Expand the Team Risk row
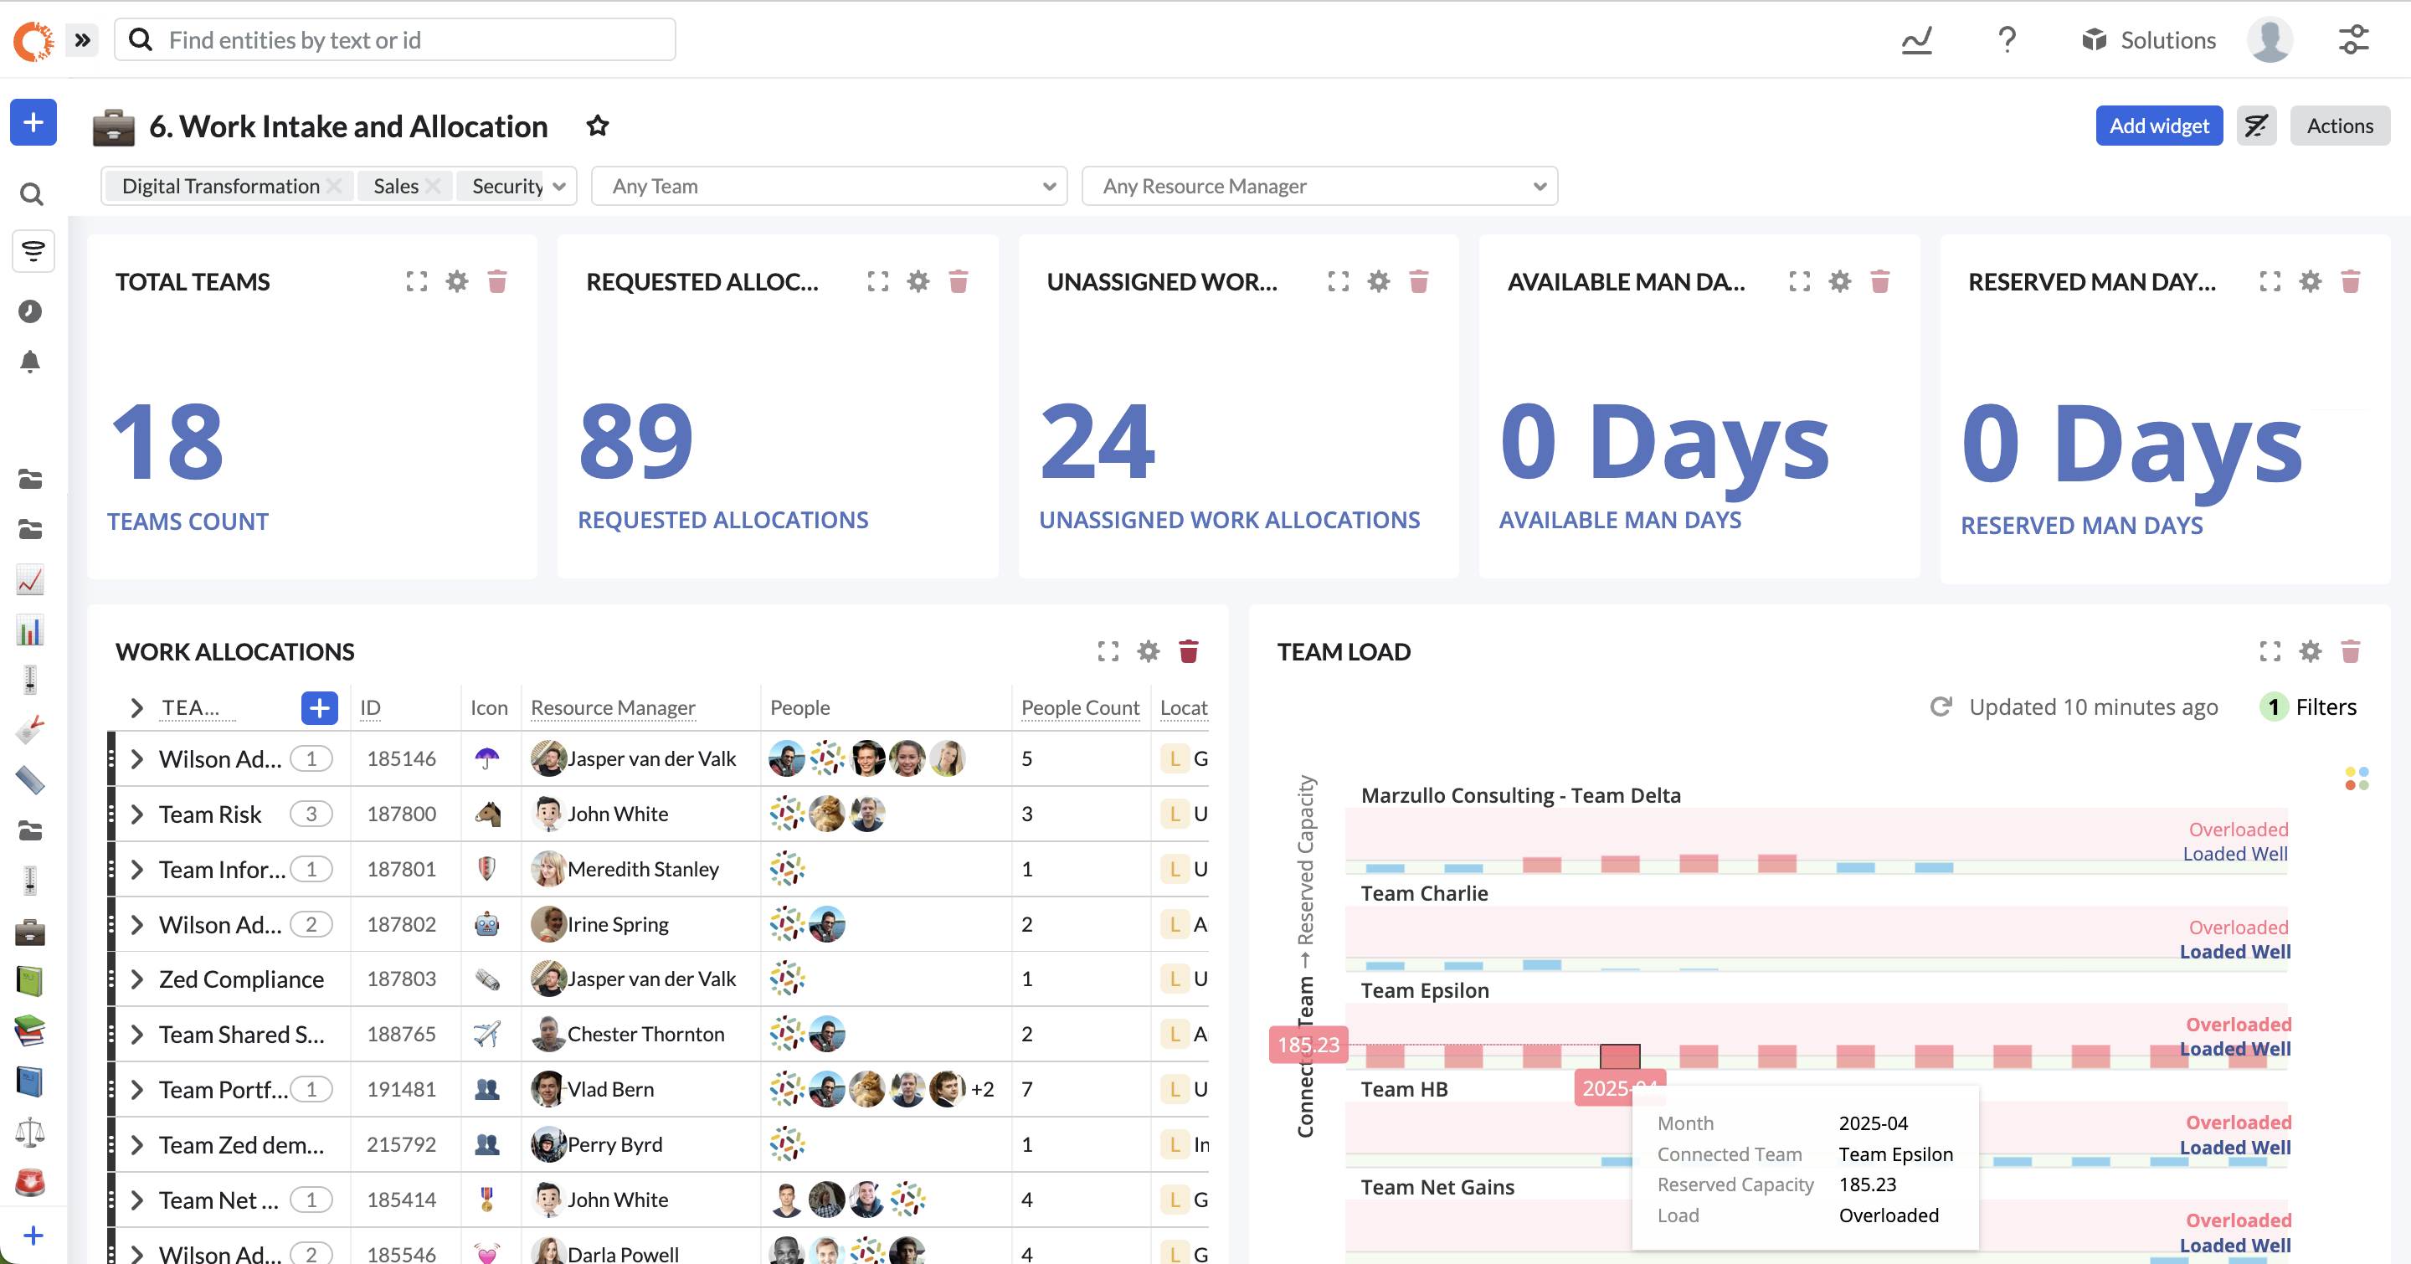 click(137, 814)
